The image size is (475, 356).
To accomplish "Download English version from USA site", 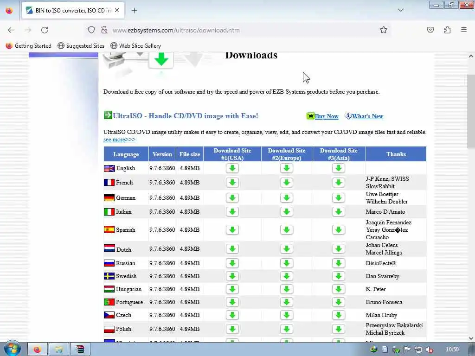I will (x=232, y=168).
